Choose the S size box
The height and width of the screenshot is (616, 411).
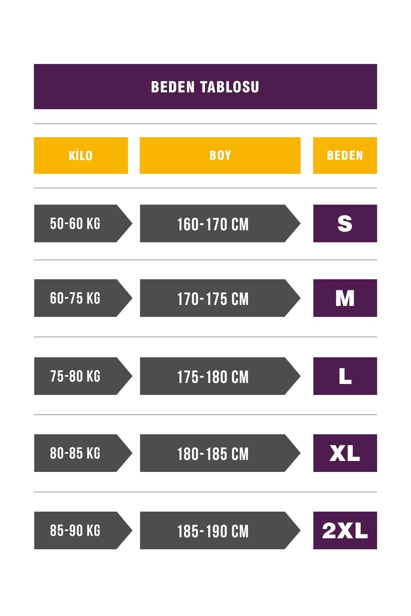point(345,223)
